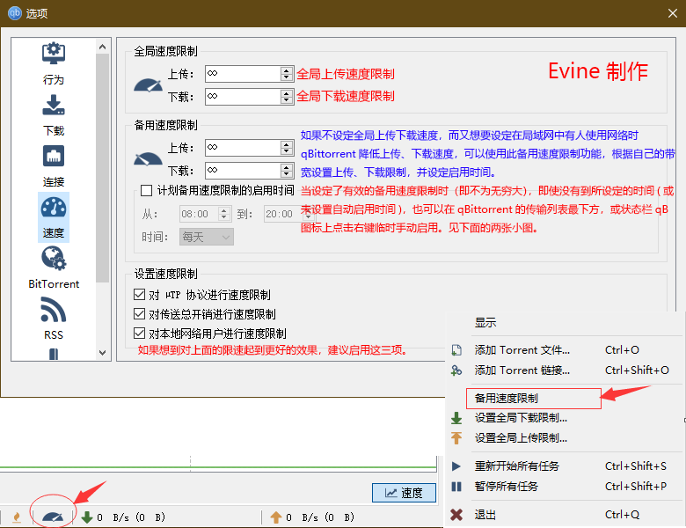Close the 选项 dialog window
This screenshot has height=528, width=686.
point(673,13)
